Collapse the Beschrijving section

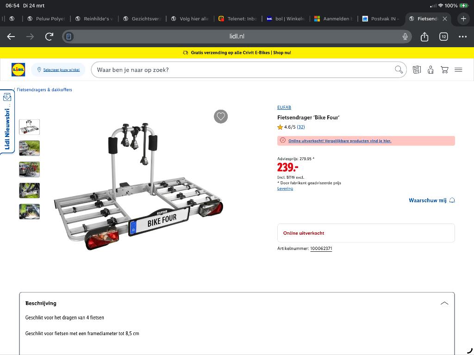pyautogui.click(x=444, y=303)
